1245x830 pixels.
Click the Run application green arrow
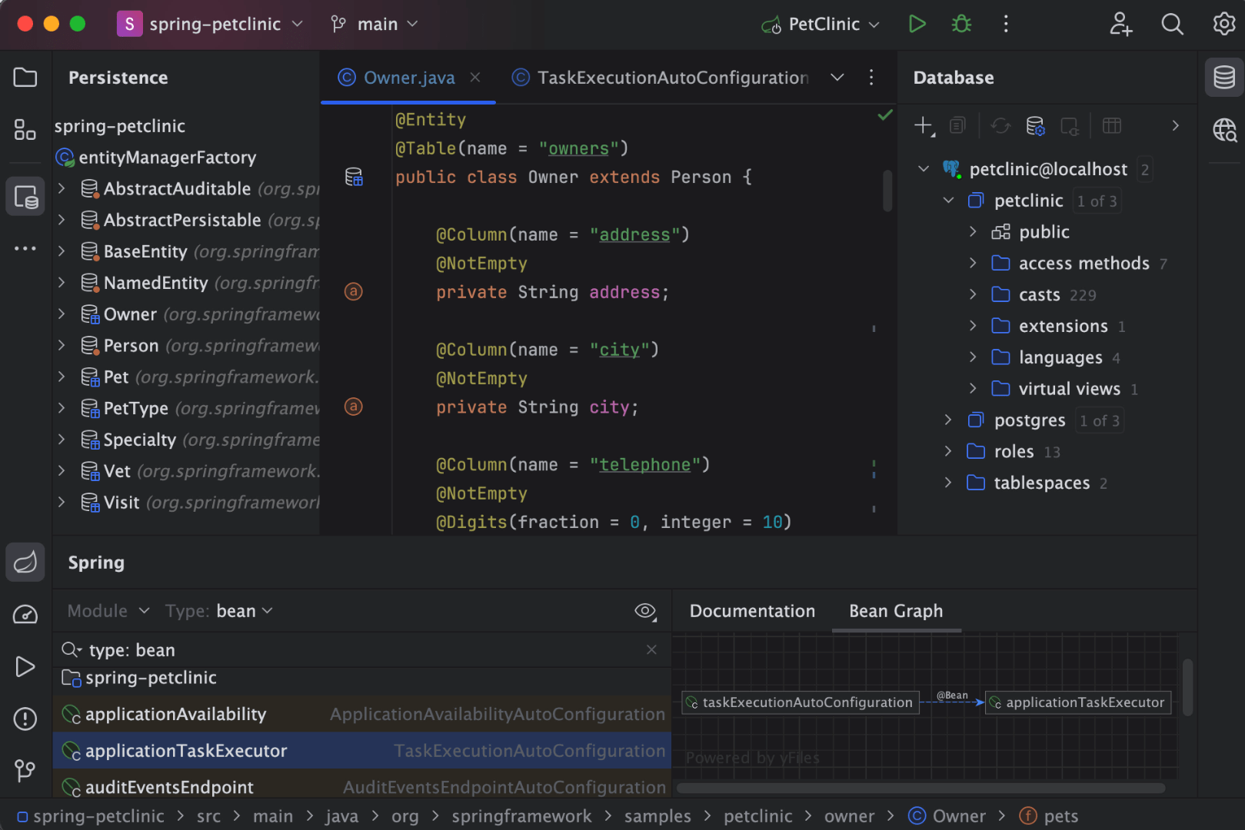917,24
